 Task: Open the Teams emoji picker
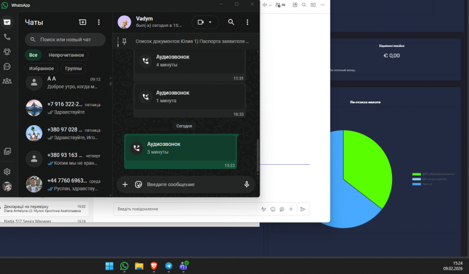pyautogui.click(x=273, y=209)
